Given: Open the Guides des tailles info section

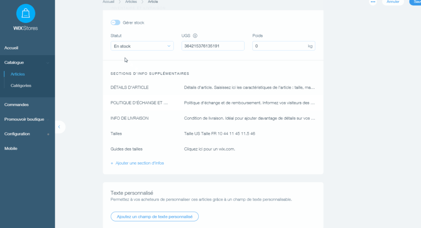Looking at the screenshot, I should [126, 149].
